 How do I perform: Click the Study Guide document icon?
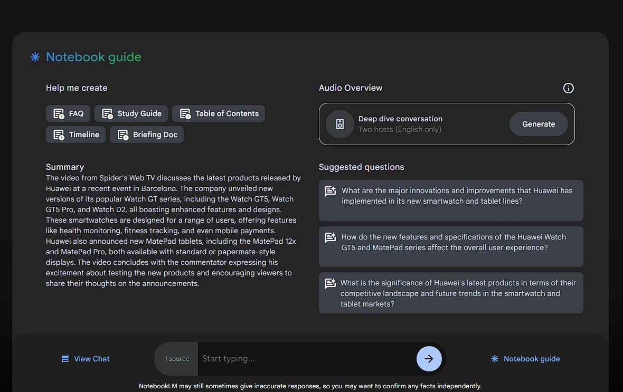[x=107, y=114]
